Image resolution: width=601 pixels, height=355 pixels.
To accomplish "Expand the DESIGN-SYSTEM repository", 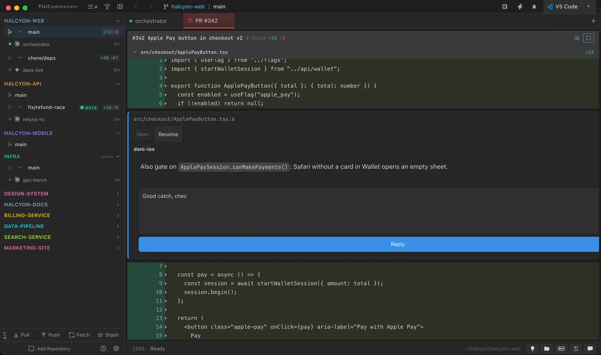I will pos(118,194).
